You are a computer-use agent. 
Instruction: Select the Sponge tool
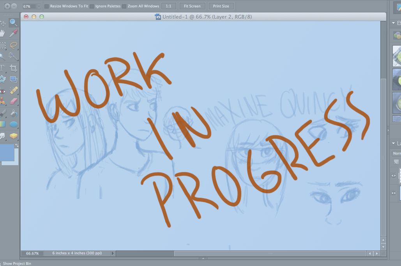[14, 136]
